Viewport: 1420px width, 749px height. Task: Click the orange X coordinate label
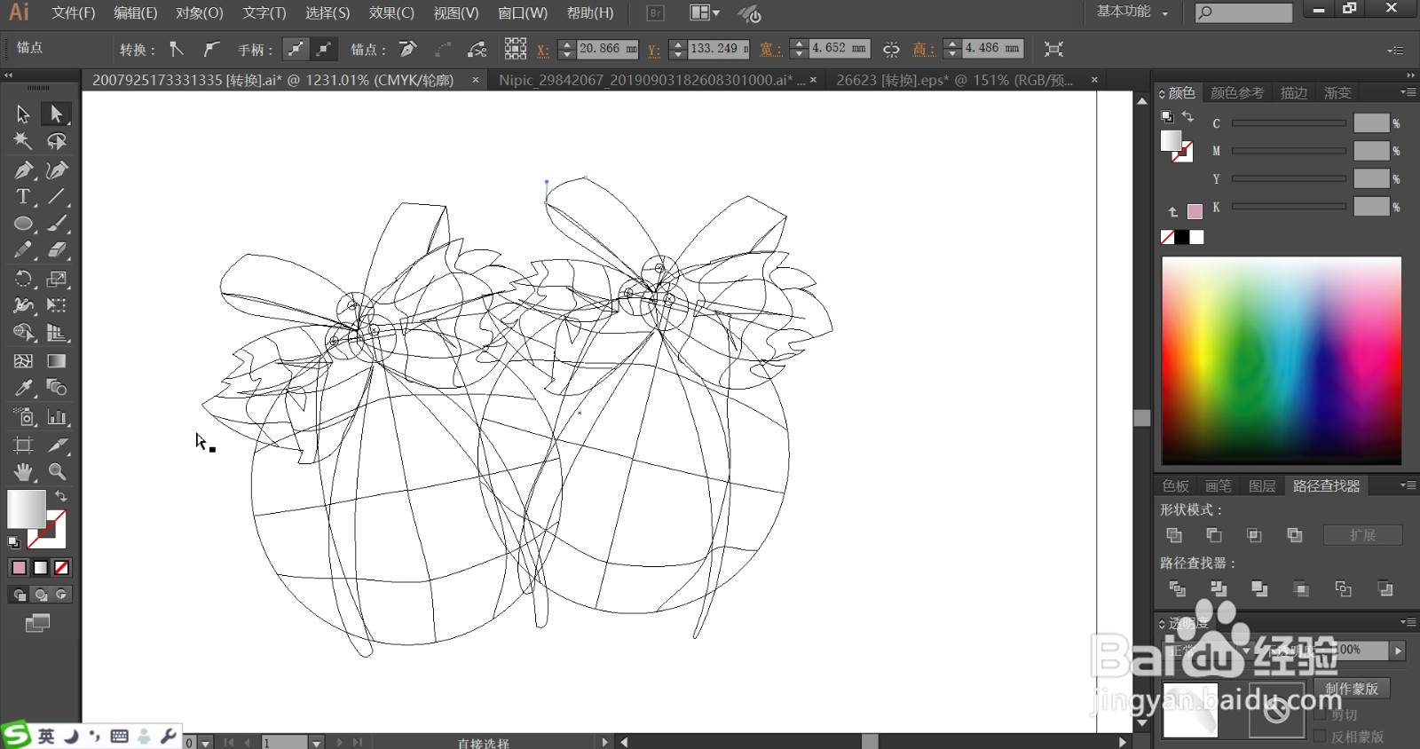[542, 50]
